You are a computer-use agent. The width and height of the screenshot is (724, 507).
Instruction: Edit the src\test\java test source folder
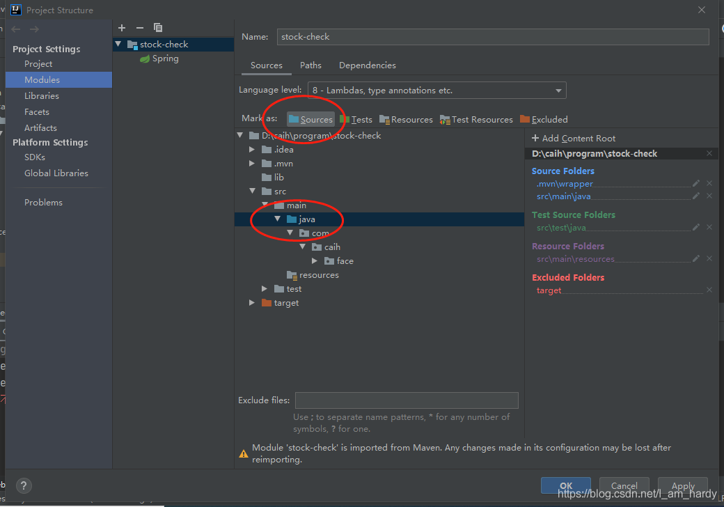(695, 226)
